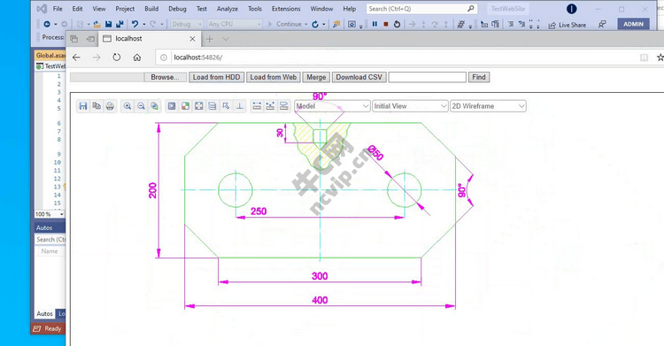
Task: Focus the search text field beside Find
Action: (x=428, y=77)
